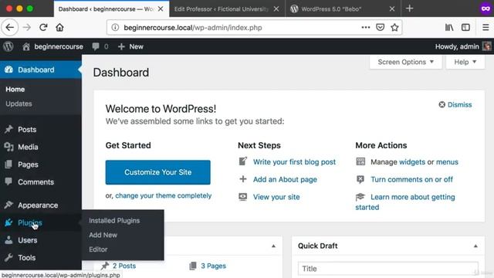Show the browser sidebar icon
The height and width of the screenshot is (278, 494).
click(x=465, y=28)
